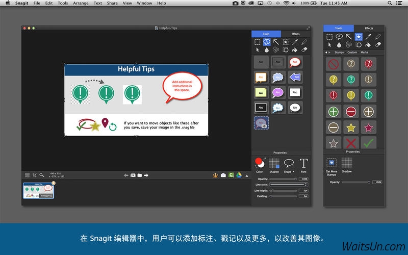Share via the email envelope icon
The image size is (408, 255).
[223, 175]
